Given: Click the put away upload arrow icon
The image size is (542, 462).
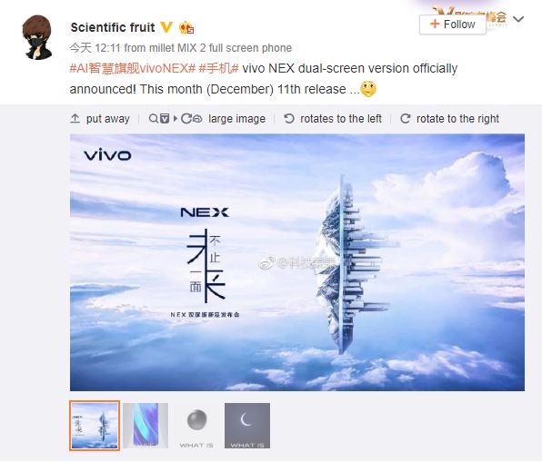Looking at the screenshot, I should pyautogui.click(x=75, y=119).
